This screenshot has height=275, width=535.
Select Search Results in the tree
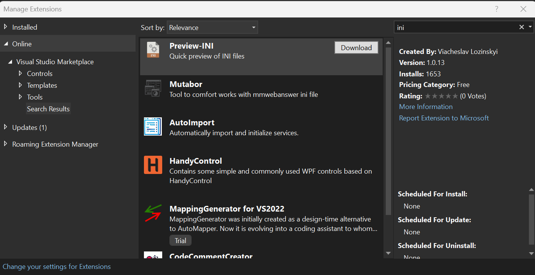[x=48, y=109]
